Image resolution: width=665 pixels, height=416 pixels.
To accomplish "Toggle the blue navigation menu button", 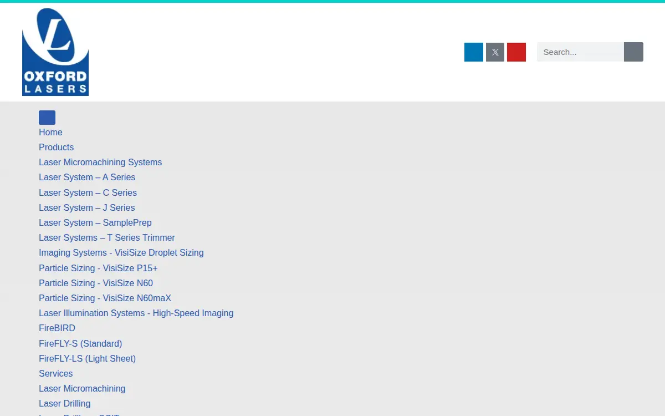I will pyautogui.click(x=47, y=118).
